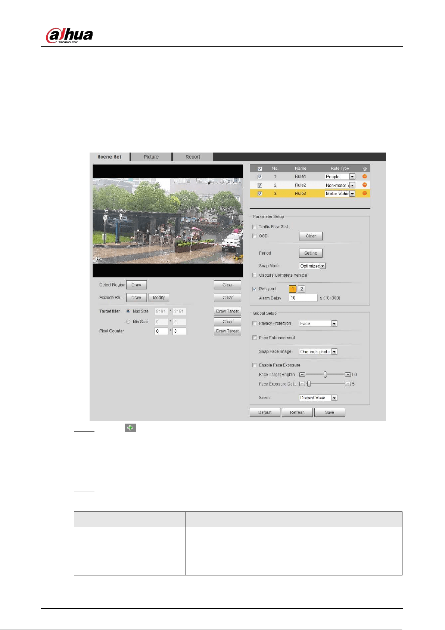The height and width of the screenshot is (630, 445).
Task: Open the Report tab
Action: (193, 157)
